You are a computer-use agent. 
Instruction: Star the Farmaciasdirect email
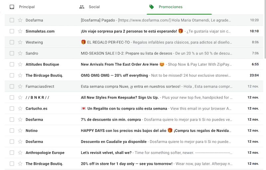[20, 86]
